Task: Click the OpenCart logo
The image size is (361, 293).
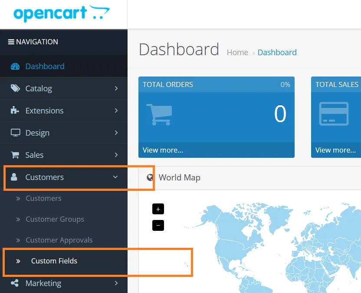Action: coord(62,13)
